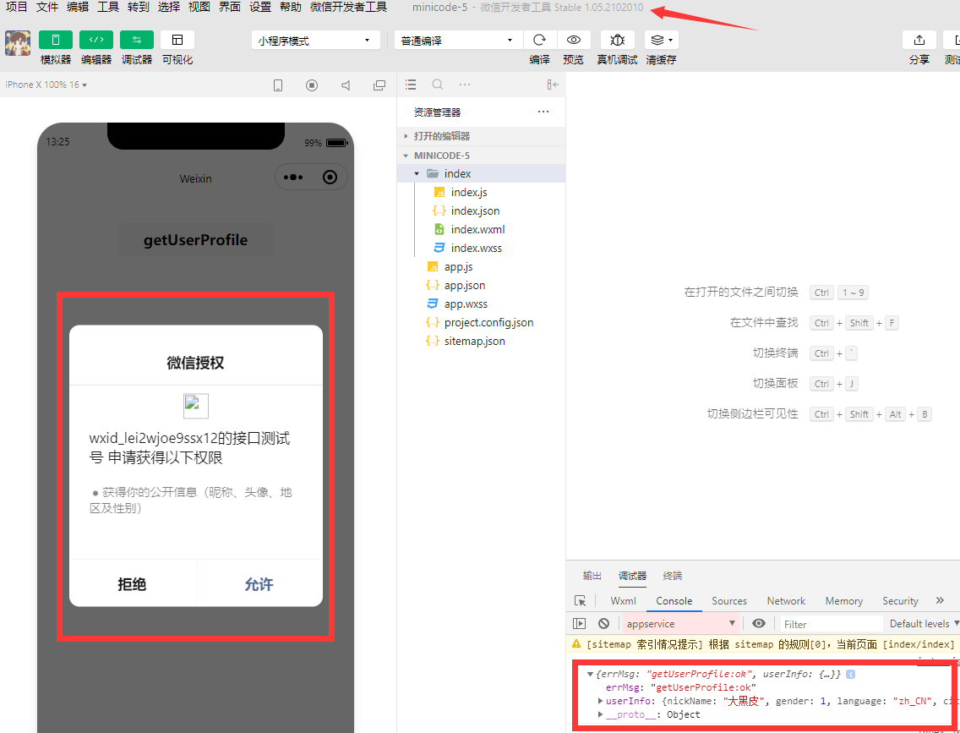The width and height of the screenshot is (960, 733).
Task: Open the iPhone X device selector
Action: (46, 85)
